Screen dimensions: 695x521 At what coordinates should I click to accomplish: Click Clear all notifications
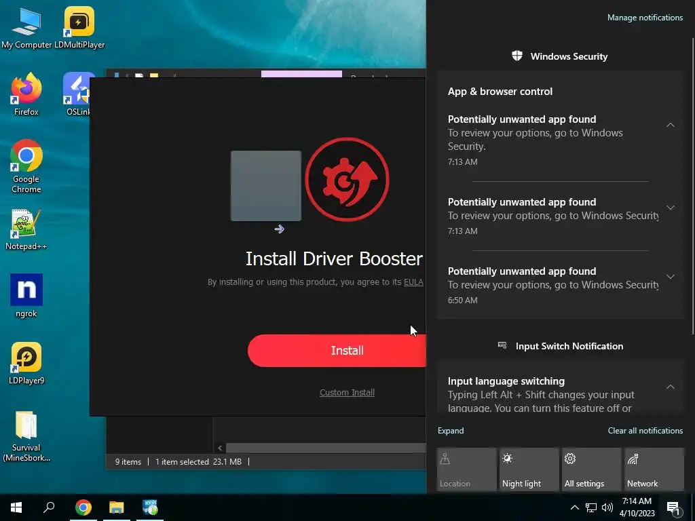(x=645, y=431)
